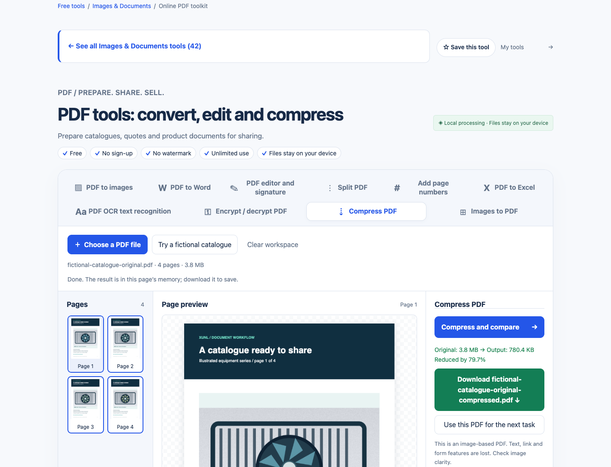Click Use this PDF for the next task

489,425
